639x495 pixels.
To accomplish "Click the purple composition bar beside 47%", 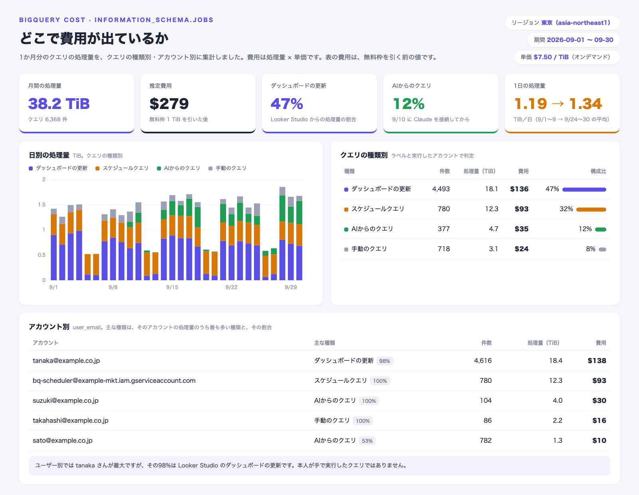I will tap(584, 190).
